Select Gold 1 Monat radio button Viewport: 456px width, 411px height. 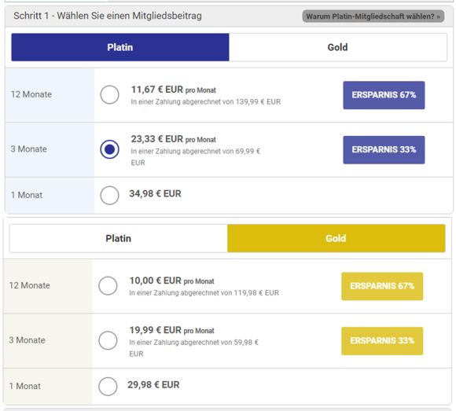coord(108,387)
